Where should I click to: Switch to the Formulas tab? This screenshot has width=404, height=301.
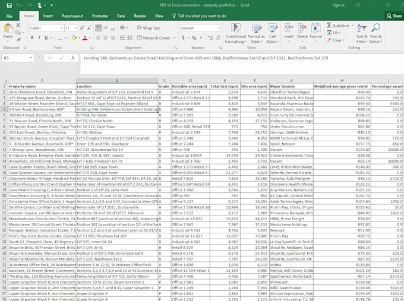coord(100,16)
